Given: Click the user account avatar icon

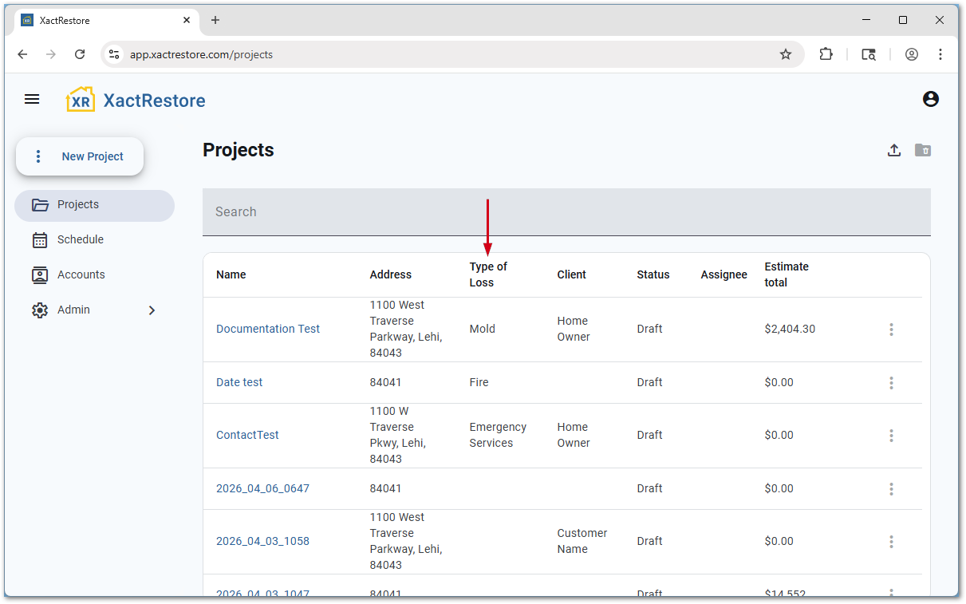Looking at the screenshot, I should click(930, 100).
